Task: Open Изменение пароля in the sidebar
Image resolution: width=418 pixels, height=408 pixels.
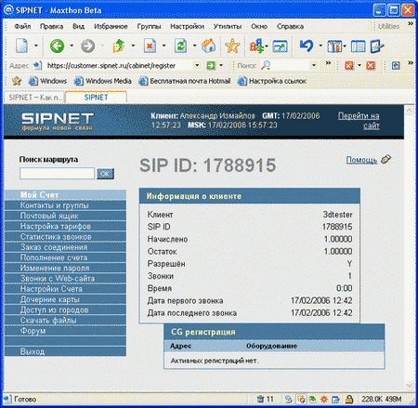Action: pos(65,269)
